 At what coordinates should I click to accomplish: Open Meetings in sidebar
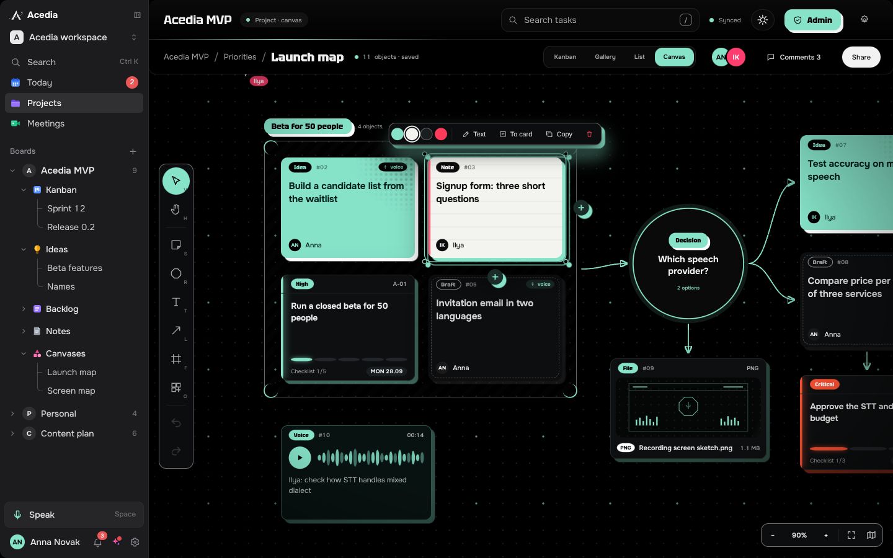[74, 123]
